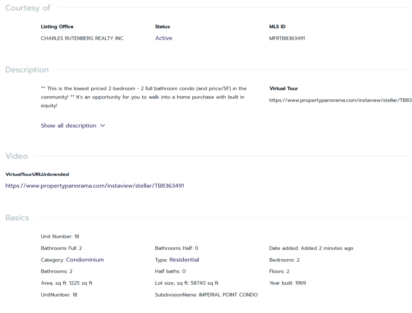Click the Year built: 1969 field
This screenshot has width=412, height=313.
(287, 283)
